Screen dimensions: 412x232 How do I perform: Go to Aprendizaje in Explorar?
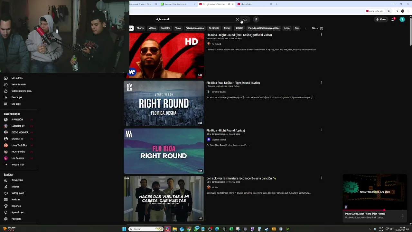[x=18, y=212]
